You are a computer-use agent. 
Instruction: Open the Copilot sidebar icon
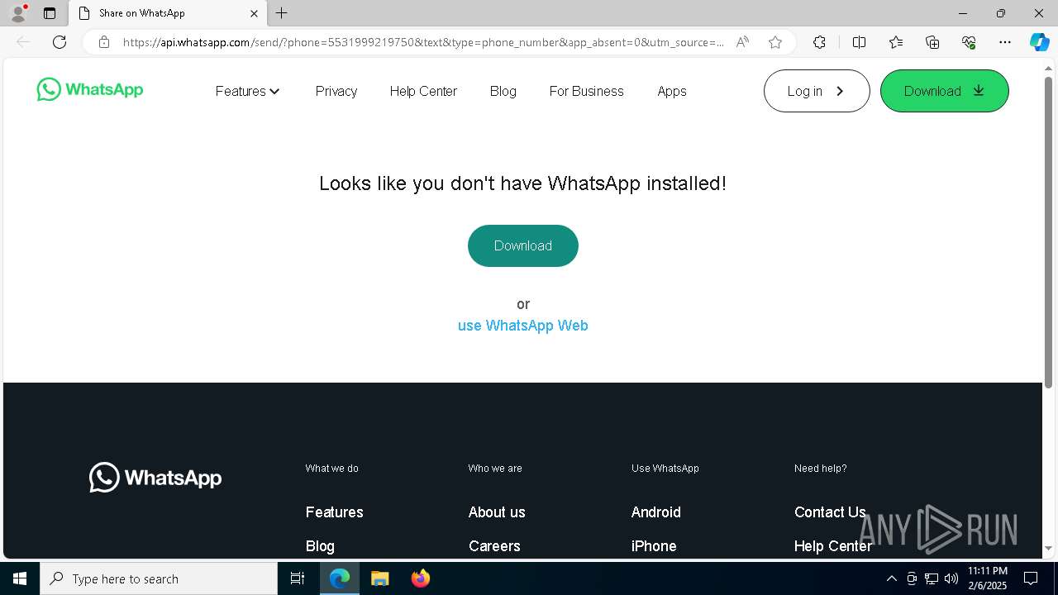click(1039, 42)
